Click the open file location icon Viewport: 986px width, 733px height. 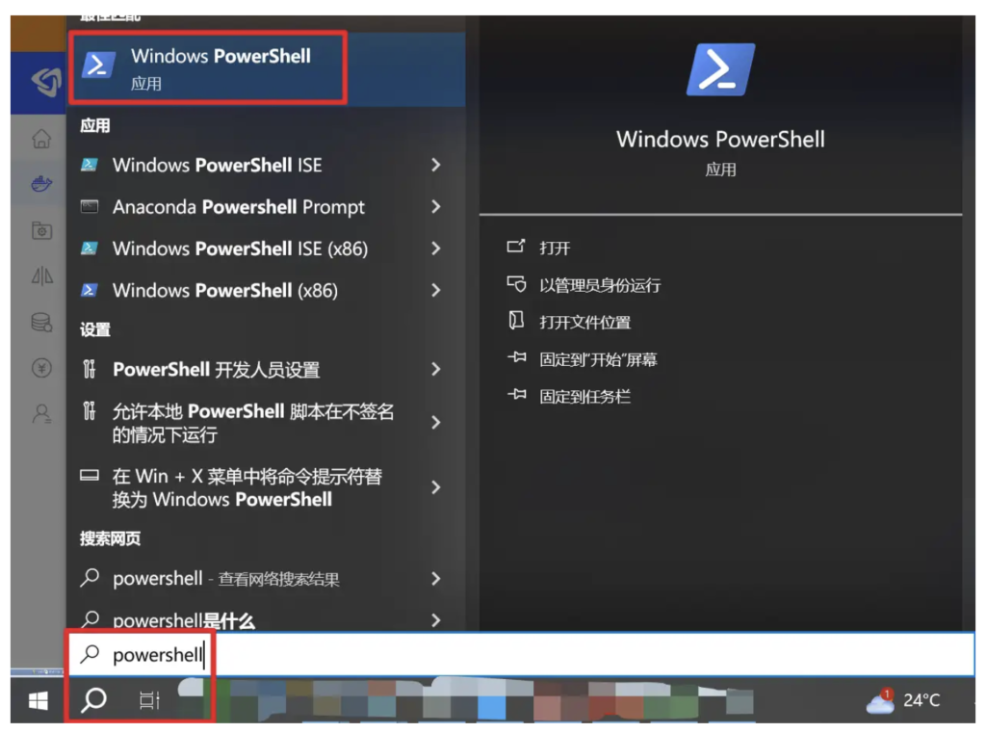[x=516, y=321]
